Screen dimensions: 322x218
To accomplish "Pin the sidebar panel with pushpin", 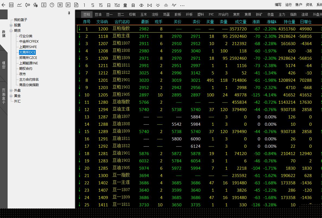I will [69, 13].
